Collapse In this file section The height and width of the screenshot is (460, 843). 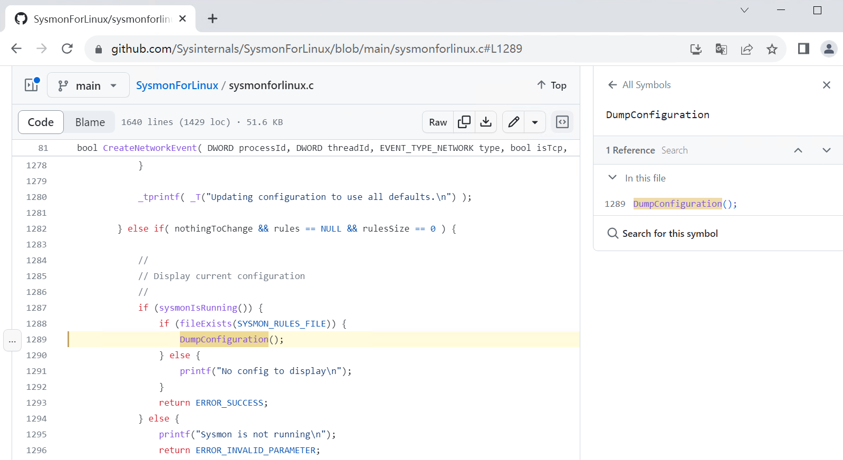click(x=612, y=178)
